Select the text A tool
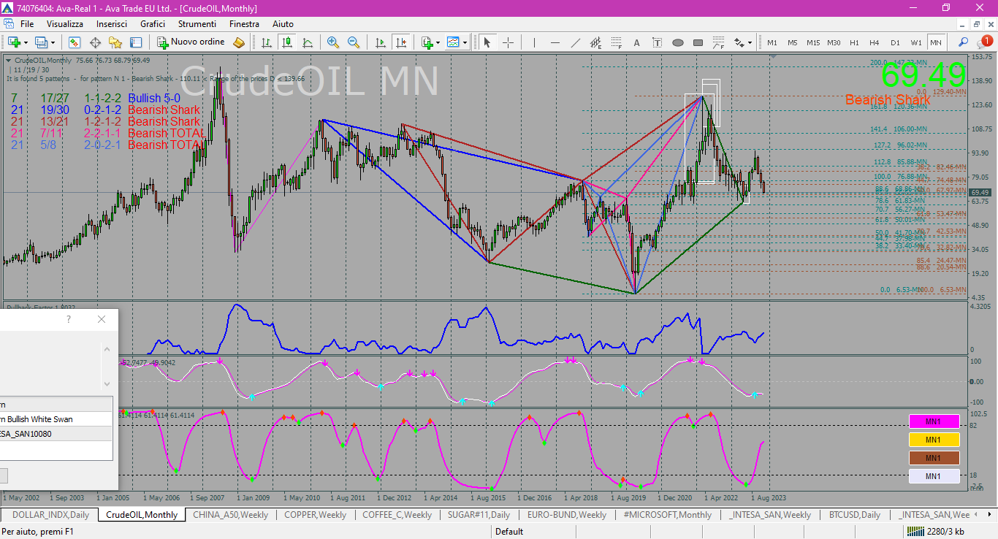Viewport: 998px width, 539px height. tap(636, 42)
